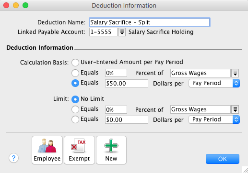Open Limit Gross Wages list arrow
The image size is (248, 173).
(235, 109)
